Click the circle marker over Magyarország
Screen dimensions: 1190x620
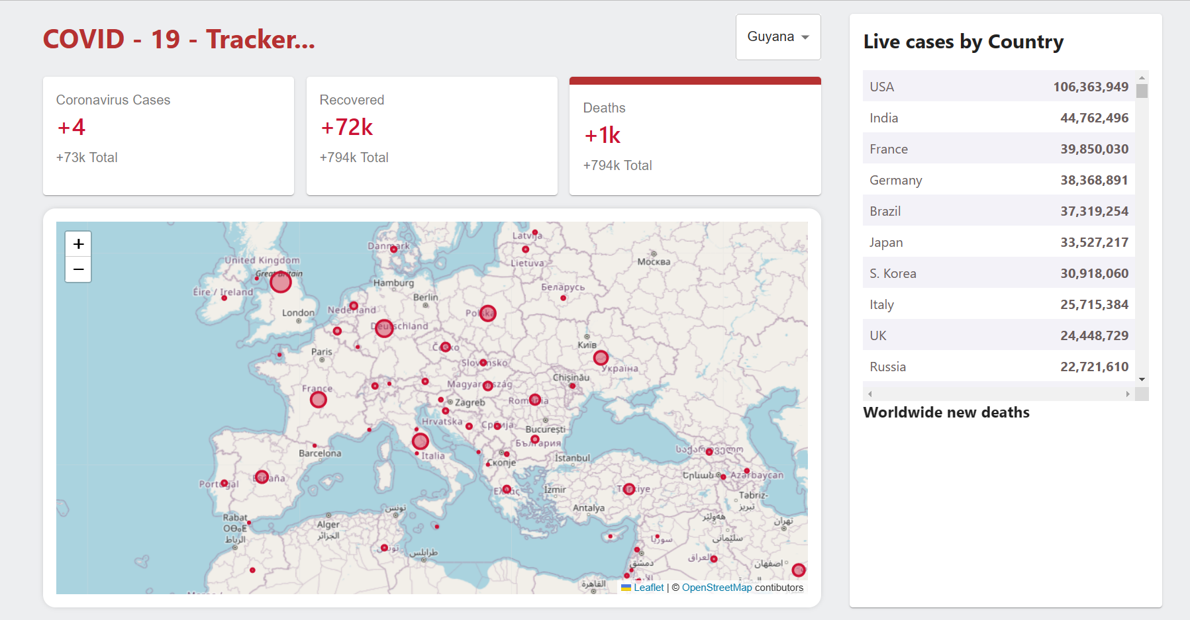(488, 386)
